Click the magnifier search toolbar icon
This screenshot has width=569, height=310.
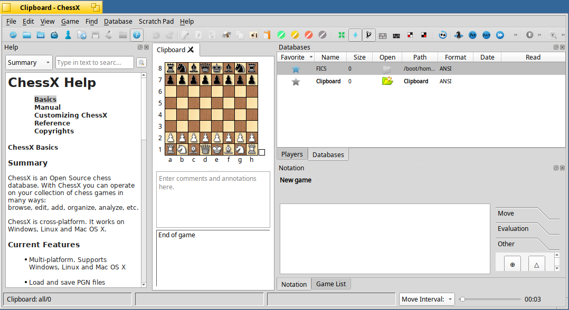[x=553, y=35]
